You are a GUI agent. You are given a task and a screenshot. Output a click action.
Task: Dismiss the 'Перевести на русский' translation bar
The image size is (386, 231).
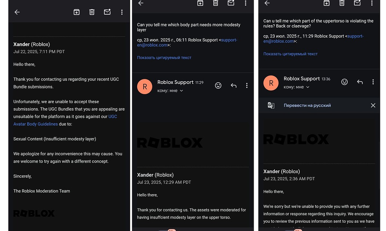[x=373, y=105]
